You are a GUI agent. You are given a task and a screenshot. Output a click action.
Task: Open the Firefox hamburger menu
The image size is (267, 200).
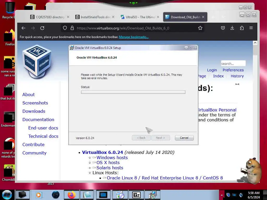(251, 28)
